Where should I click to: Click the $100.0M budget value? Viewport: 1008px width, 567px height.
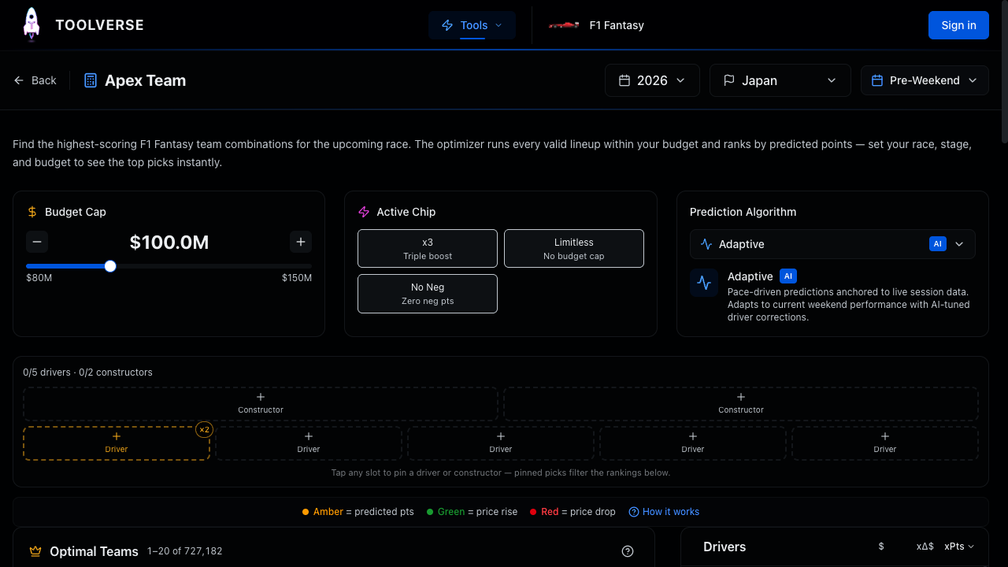click(x=169, y=243)
